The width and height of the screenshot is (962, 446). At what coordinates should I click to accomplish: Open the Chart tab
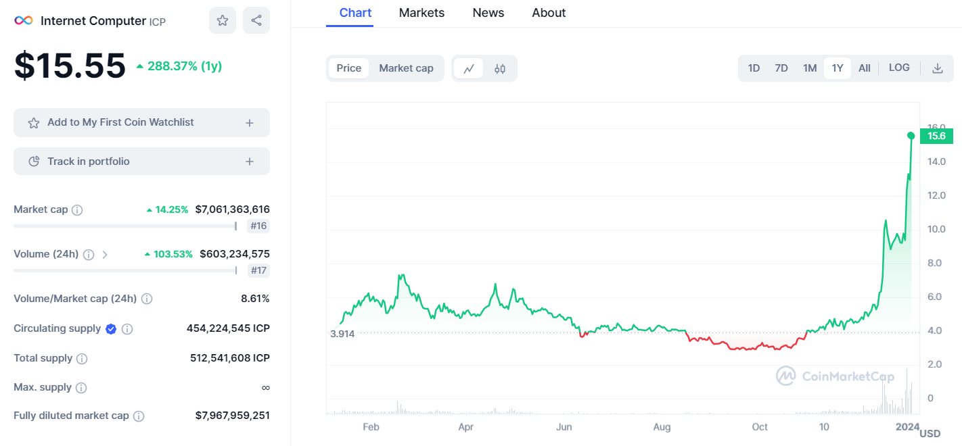pyautogui.click(x=355, y=13)
